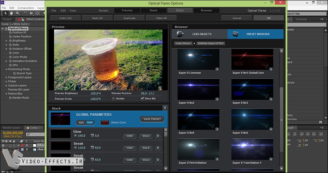Open the Optical Flares File menu
This screenshot has width=328, height=173.
(x=54, y=10)
